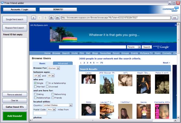Click the >> go button

coord(175,18)
